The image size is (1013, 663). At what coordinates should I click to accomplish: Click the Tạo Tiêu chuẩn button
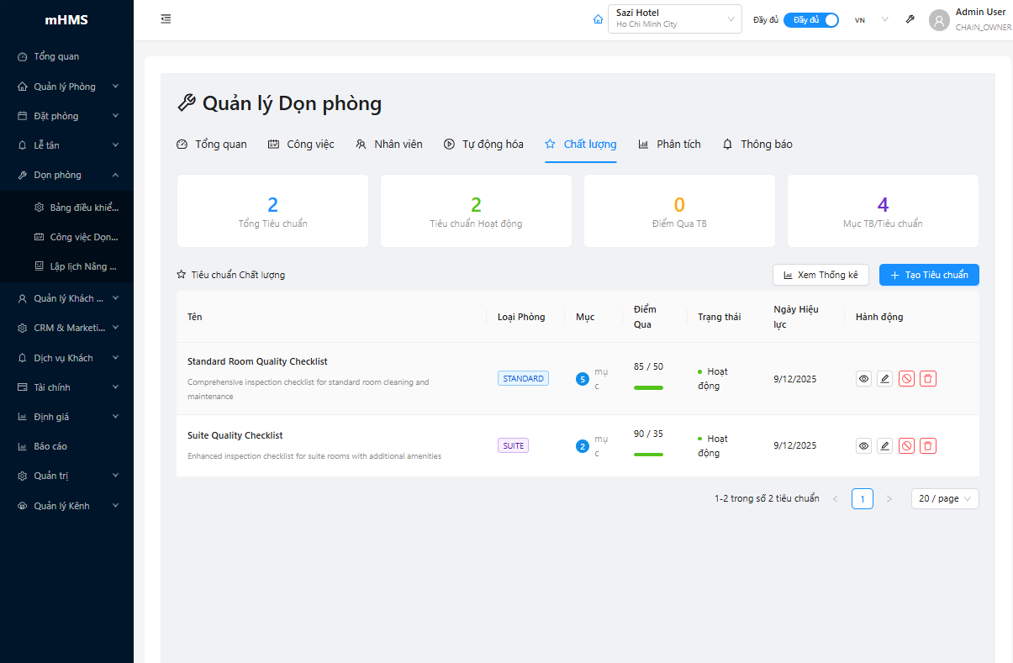pyautogui.click(x=929, y=275)
